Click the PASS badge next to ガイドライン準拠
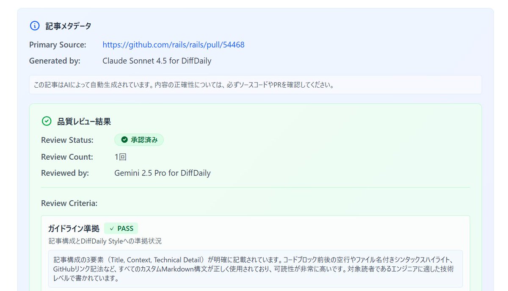This screenshot has width=508, height=291. click(121, 228)
